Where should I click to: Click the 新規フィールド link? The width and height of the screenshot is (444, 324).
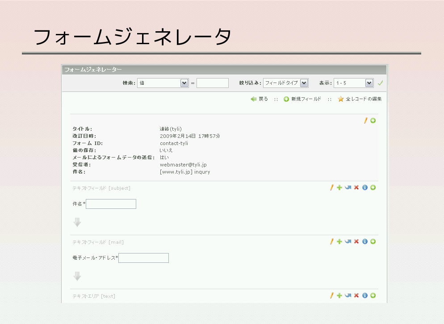click(x=306, y=99)
